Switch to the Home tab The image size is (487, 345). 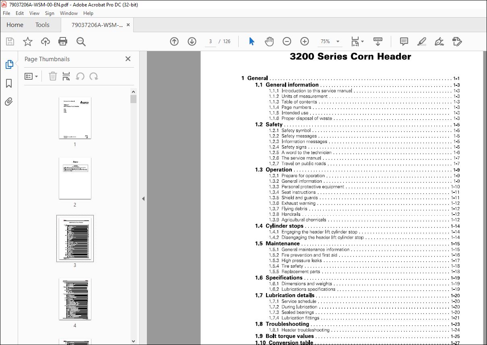tap(15, 25)
